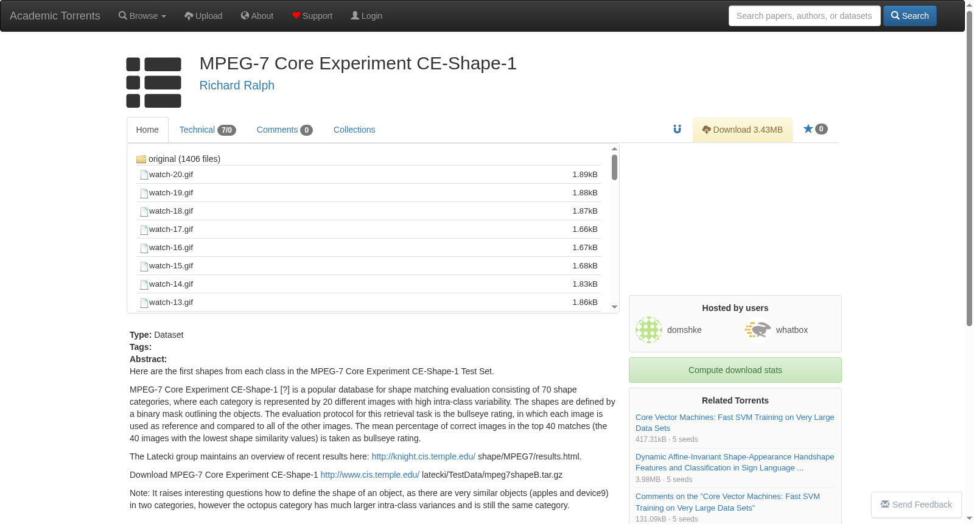This screenshot has height=524, width=974.
Task: Click the whatbox username
Action: 792,330
